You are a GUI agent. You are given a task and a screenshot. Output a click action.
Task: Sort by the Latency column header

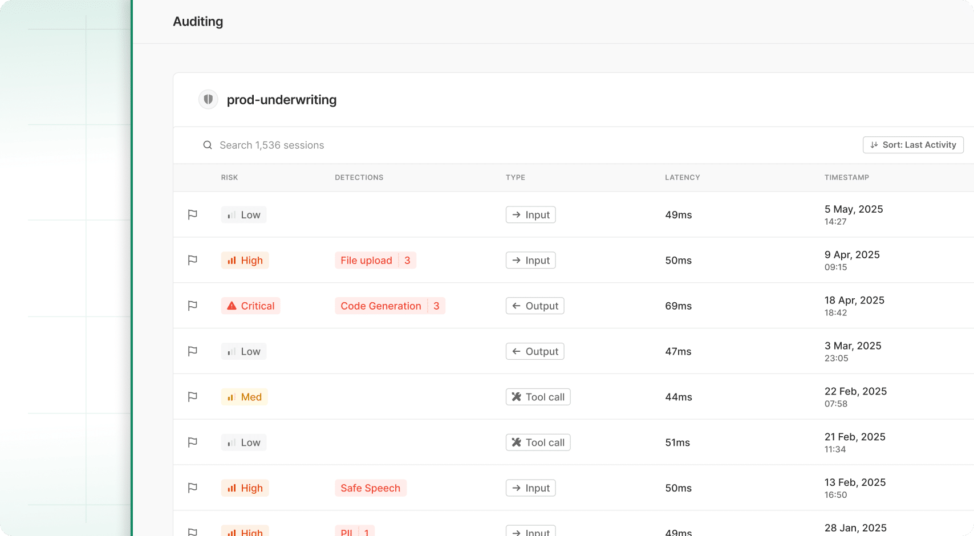point(682,177)
